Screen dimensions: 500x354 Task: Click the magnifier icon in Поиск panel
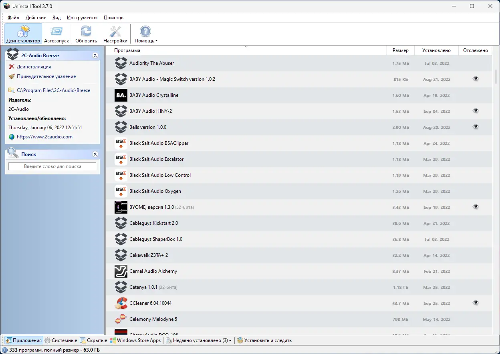tap(12, 154)
